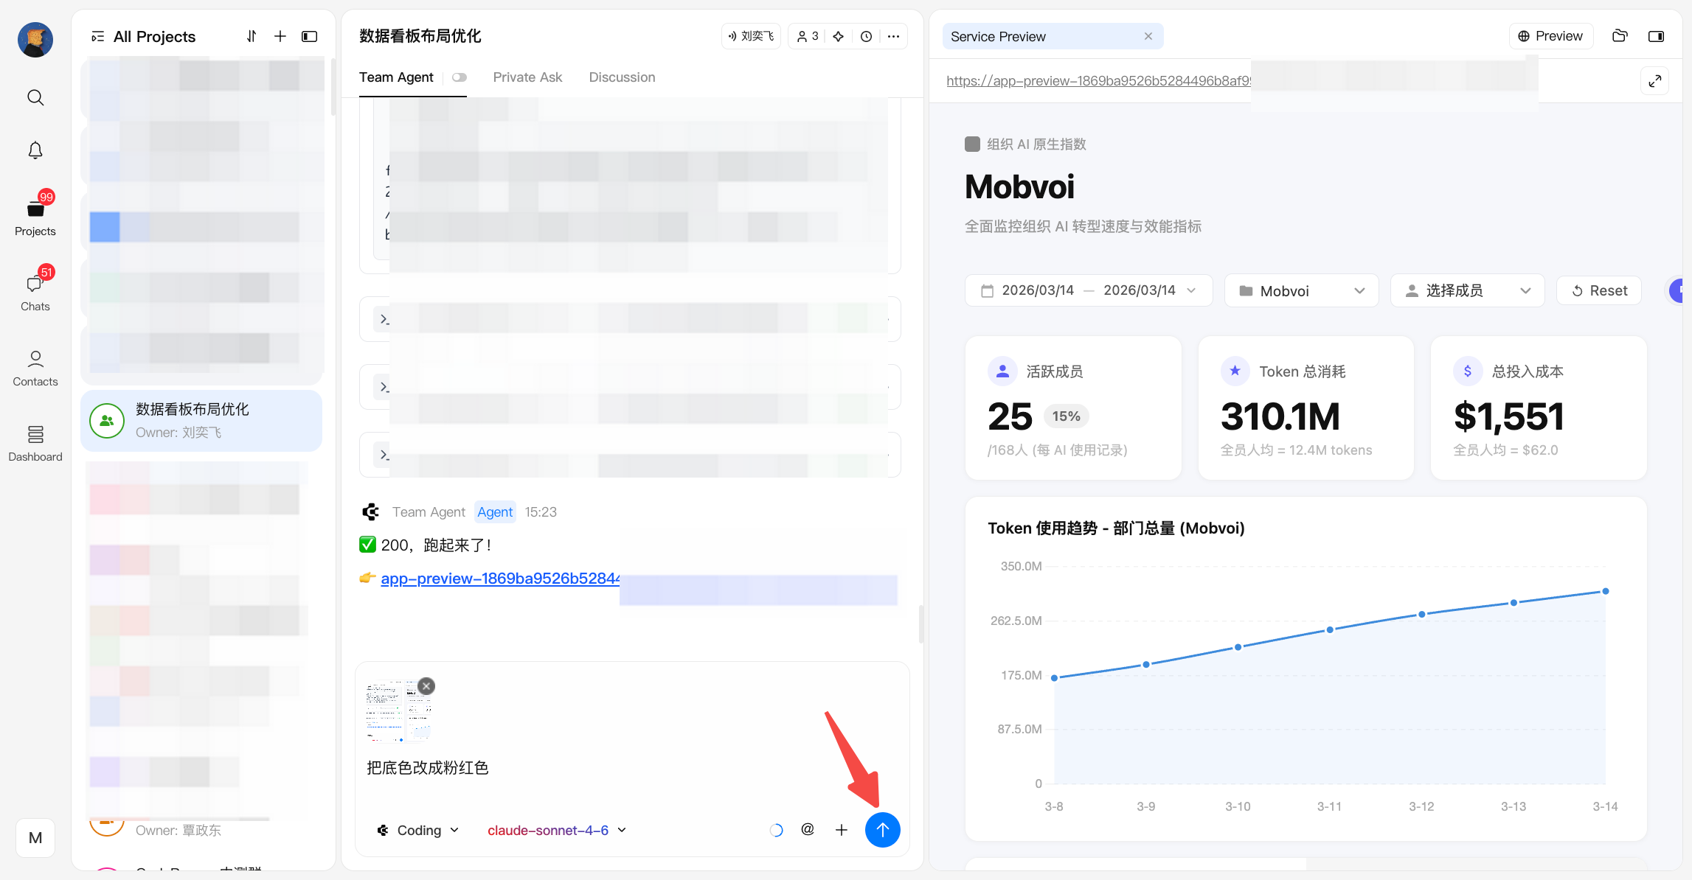
Task: Open Chats in the sidebar
Action: coord(35,290)
